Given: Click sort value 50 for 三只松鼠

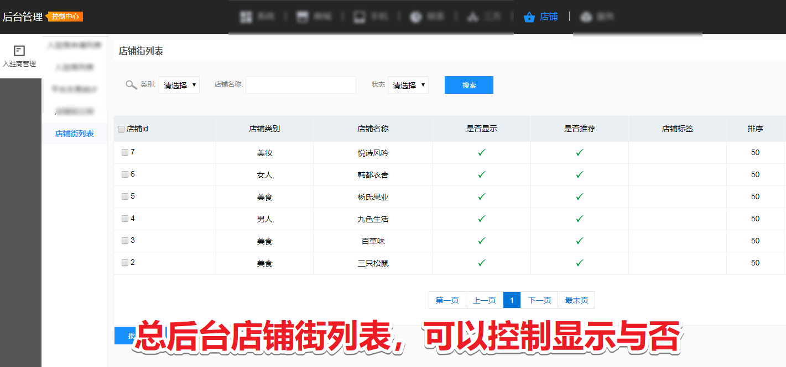Looking at the screenshot, I should (x=756, y=263).
